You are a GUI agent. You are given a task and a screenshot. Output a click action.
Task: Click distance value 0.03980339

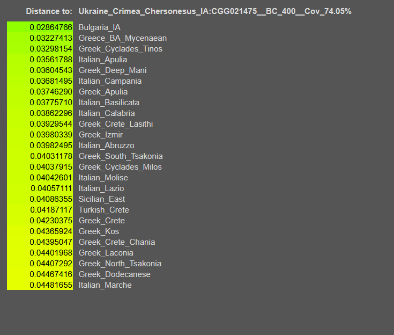point(51,135)
